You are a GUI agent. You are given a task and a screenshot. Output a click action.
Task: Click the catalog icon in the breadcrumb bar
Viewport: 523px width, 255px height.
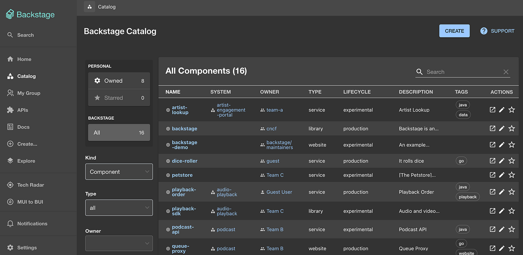pos(89,7)
